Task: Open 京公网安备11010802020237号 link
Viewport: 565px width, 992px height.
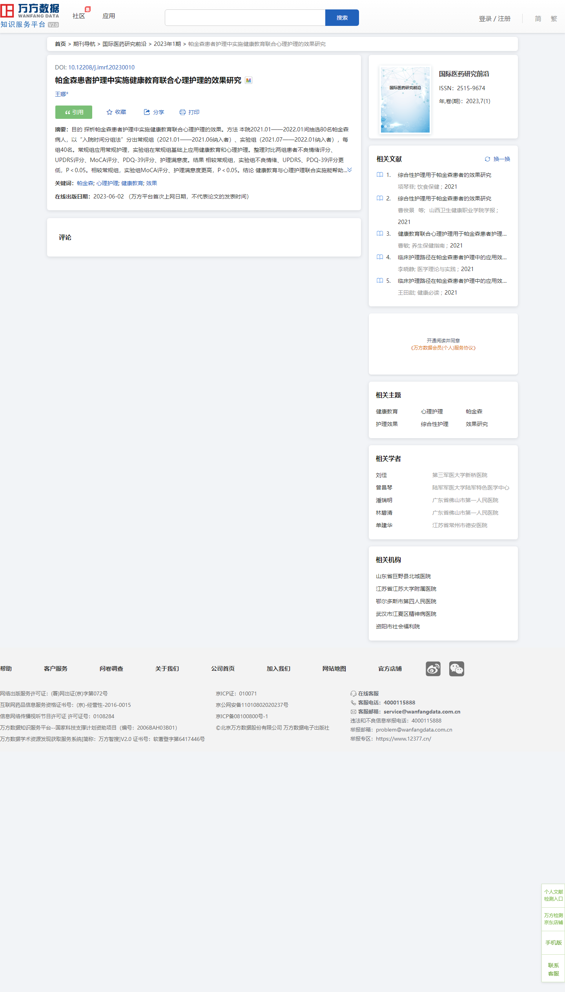Action: [252, 705]
